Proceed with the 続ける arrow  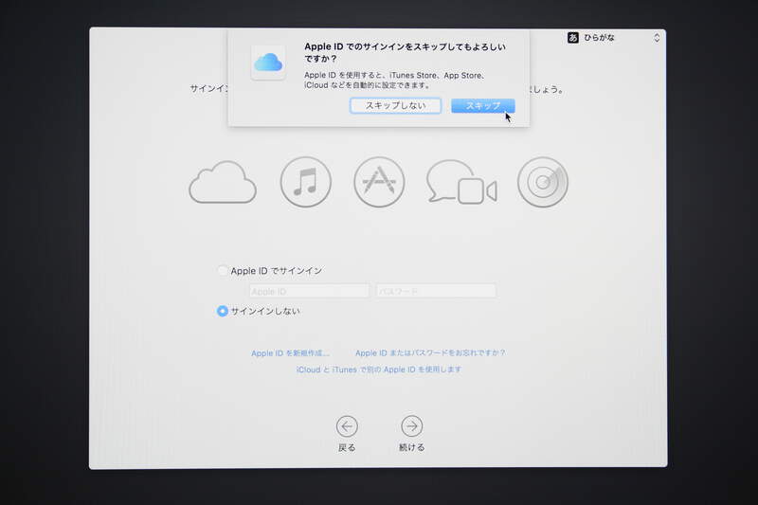[x=411, y=426]
